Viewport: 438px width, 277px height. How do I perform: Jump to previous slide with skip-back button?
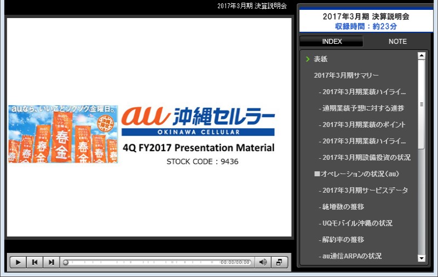34,262
